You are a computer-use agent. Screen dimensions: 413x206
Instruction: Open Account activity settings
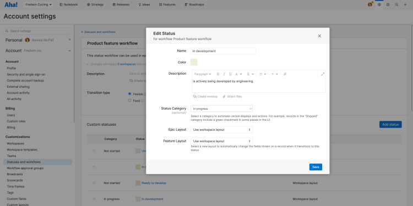[x=18, y=93]
